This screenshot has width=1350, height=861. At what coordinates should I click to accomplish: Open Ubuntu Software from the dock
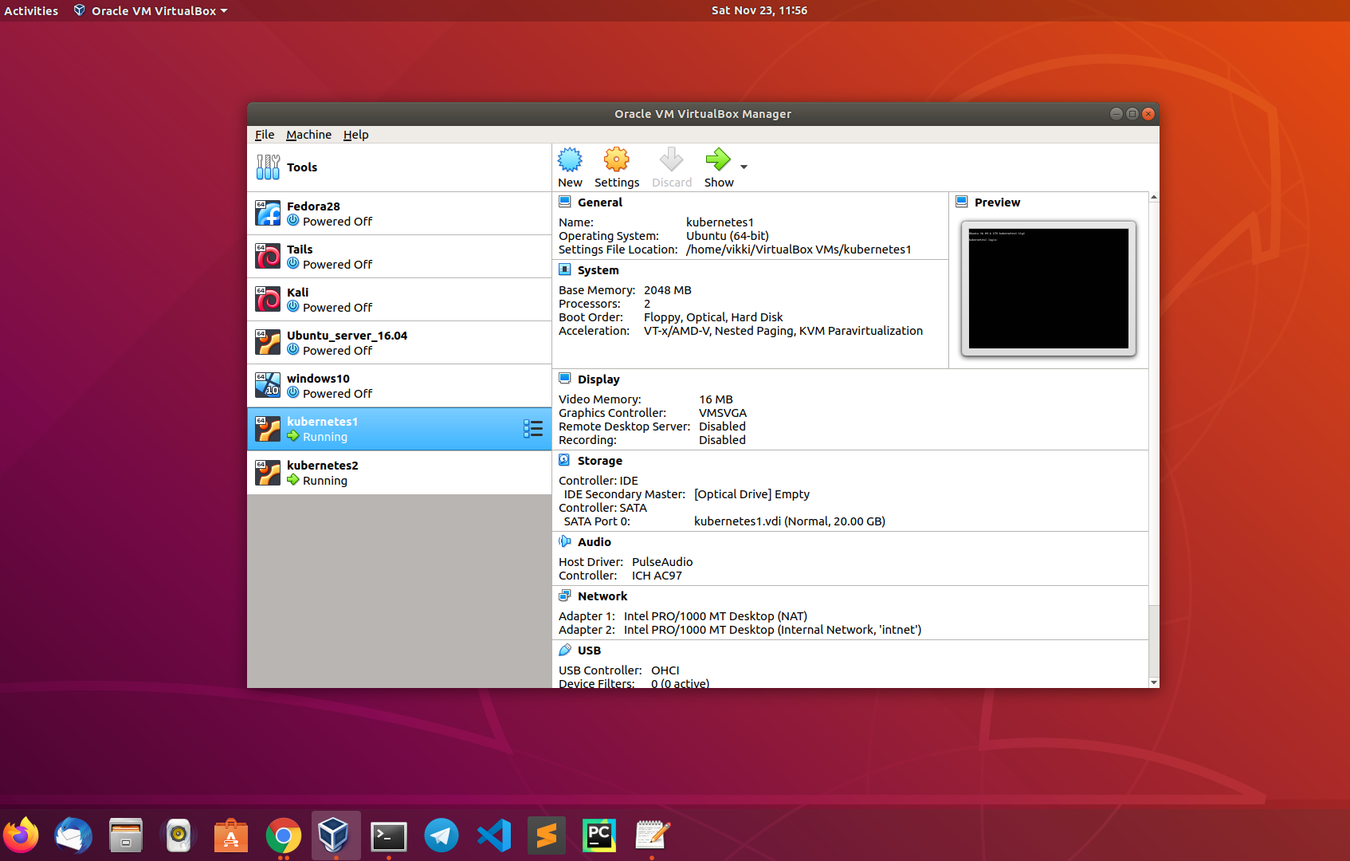(x=231, y=835)
